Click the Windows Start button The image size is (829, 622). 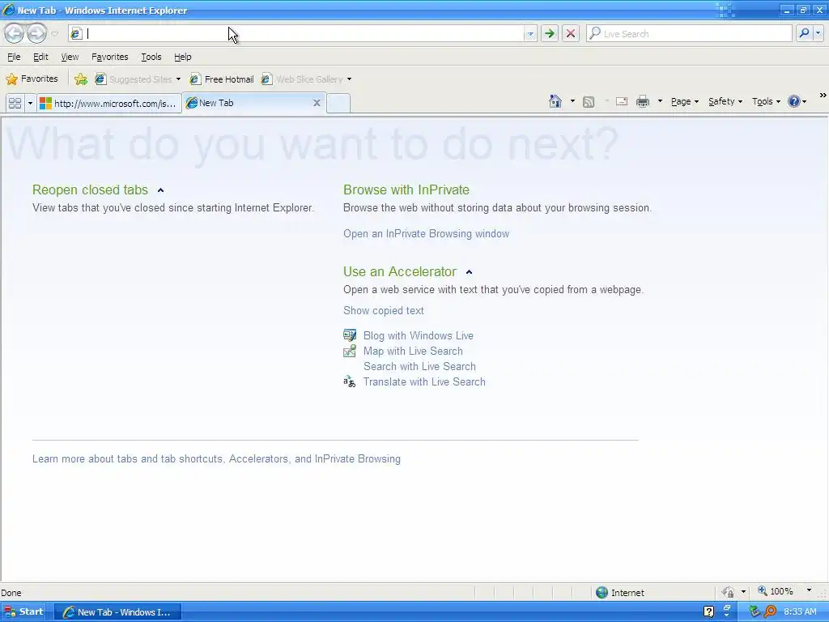pyautogui.click(x=23, y=612)
